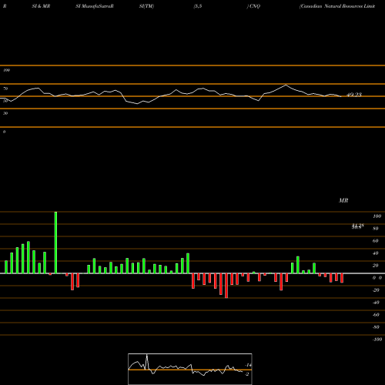Click the '(5,5' parameter text in header
The height and width of the screenshot is (385, 385).
(x=198, y=6)
